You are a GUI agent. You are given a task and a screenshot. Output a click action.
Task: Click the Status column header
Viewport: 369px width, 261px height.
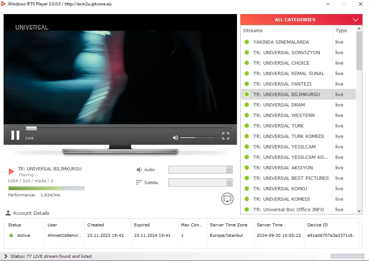[x=24, y=225]
